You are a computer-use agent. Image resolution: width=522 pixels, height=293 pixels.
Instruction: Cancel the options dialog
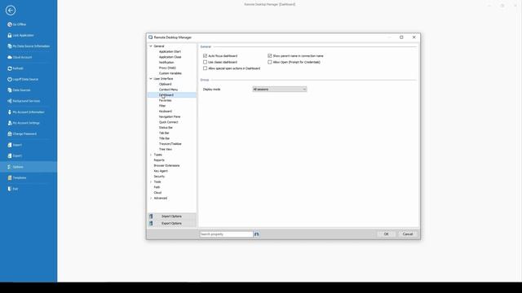408,234
